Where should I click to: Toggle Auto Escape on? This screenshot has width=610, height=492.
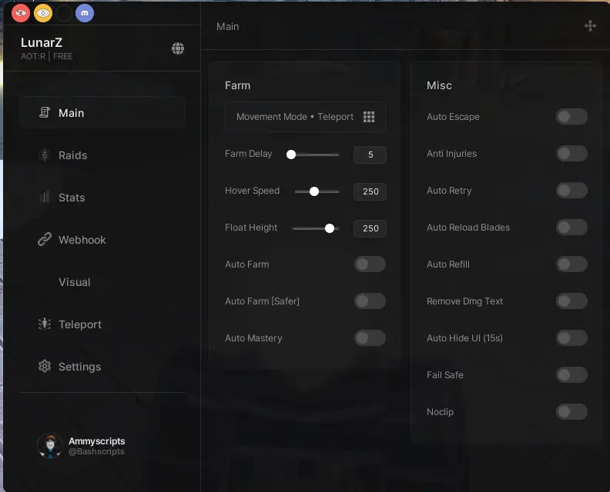[x=571, y=117]
